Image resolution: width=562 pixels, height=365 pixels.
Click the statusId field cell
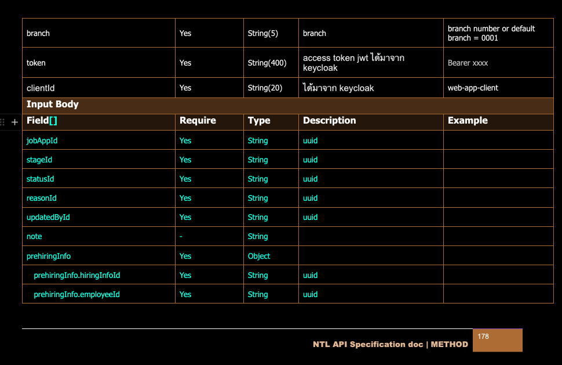40,179
